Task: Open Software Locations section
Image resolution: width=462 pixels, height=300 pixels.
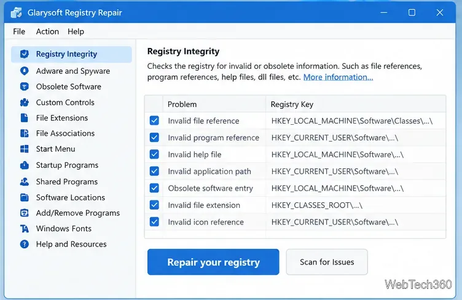Action: [x=71, y=197]
